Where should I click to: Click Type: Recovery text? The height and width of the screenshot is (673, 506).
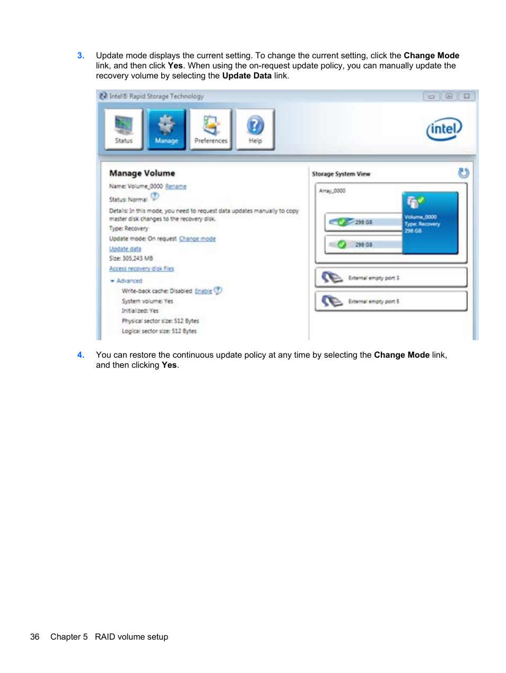[x=129, y=229]
